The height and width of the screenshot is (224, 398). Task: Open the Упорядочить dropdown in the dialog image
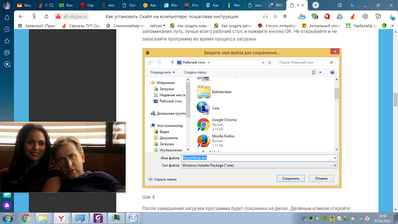pos(163,72)
